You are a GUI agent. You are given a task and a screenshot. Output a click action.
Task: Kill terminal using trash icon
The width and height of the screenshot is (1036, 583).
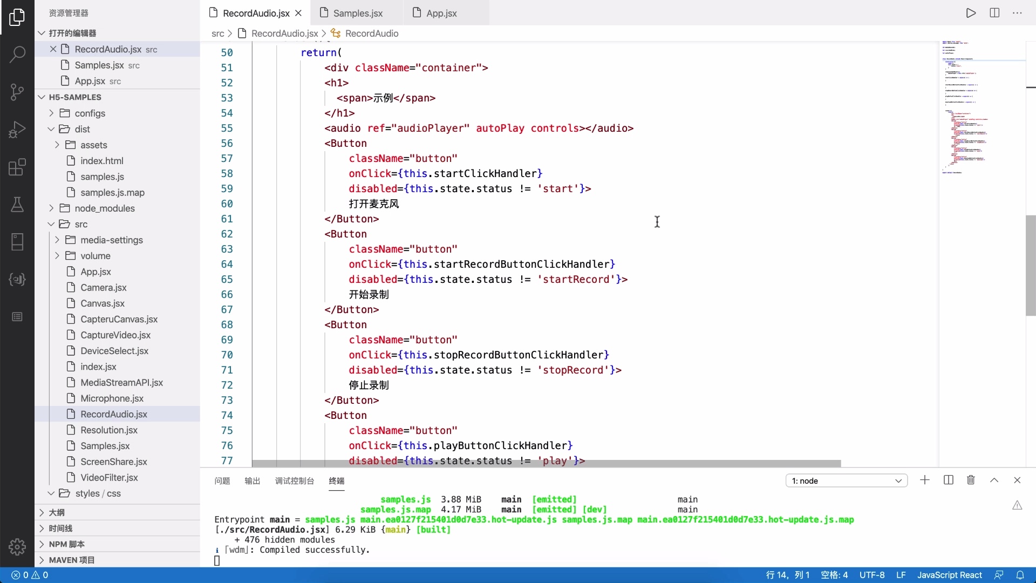pos(971,480)
